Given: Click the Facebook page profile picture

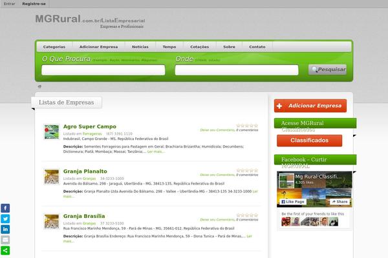Looking at the screenshot, I should (x=286, y=181).
